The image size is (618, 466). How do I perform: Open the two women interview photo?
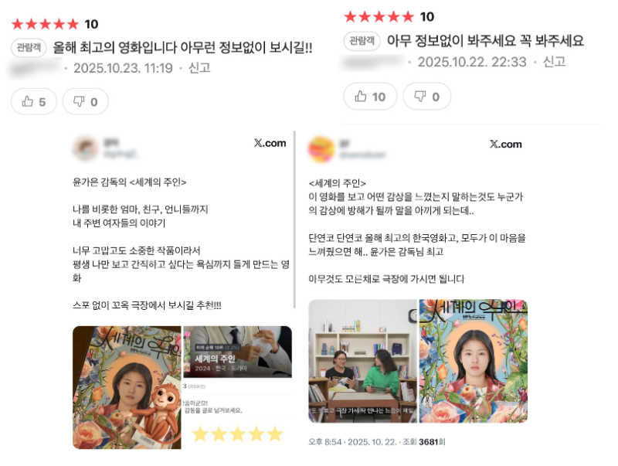click(362, 361)
